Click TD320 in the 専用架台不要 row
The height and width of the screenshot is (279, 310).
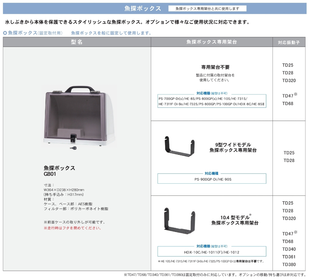(x=289, y=81)
